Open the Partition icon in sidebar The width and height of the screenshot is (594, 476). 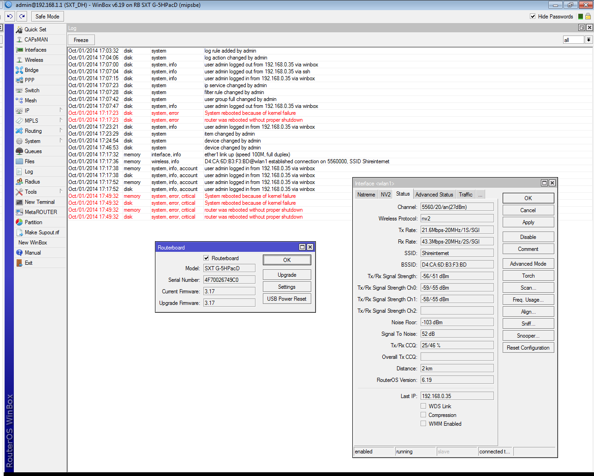point(19,222)
